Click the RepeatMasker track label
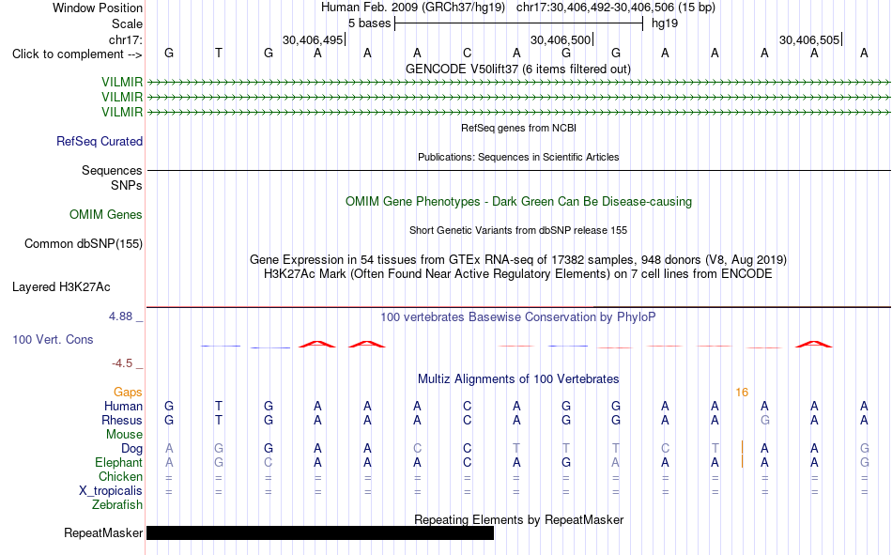This screenshot has height=555, width=892. click(103, 533)
